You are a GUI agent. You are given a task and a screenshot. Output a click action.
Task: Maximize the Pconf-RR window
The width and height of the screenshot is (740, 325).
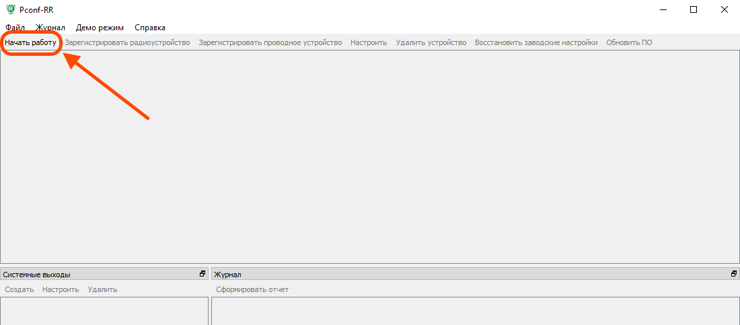coord(694,9)
